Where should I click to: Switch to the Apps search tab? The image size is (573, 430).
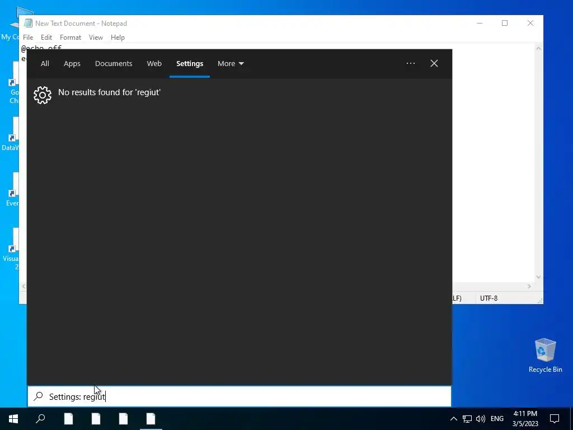pos(72,64)
